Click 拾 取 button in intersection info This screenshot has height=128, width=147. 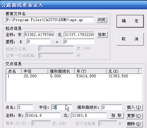tap(117, 116)
